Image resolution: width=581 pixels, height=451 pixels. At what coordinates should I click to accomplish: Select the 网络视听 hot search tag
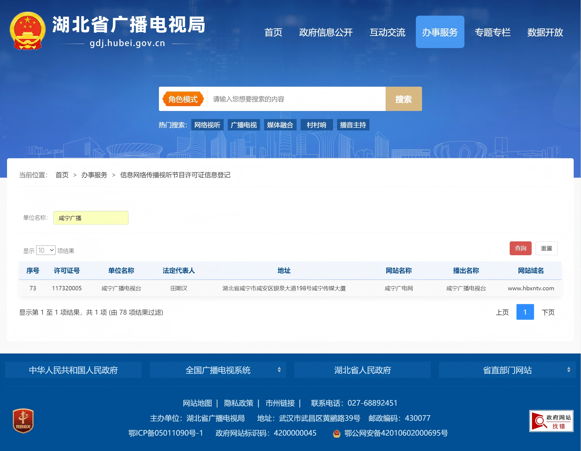click(207, 125)
